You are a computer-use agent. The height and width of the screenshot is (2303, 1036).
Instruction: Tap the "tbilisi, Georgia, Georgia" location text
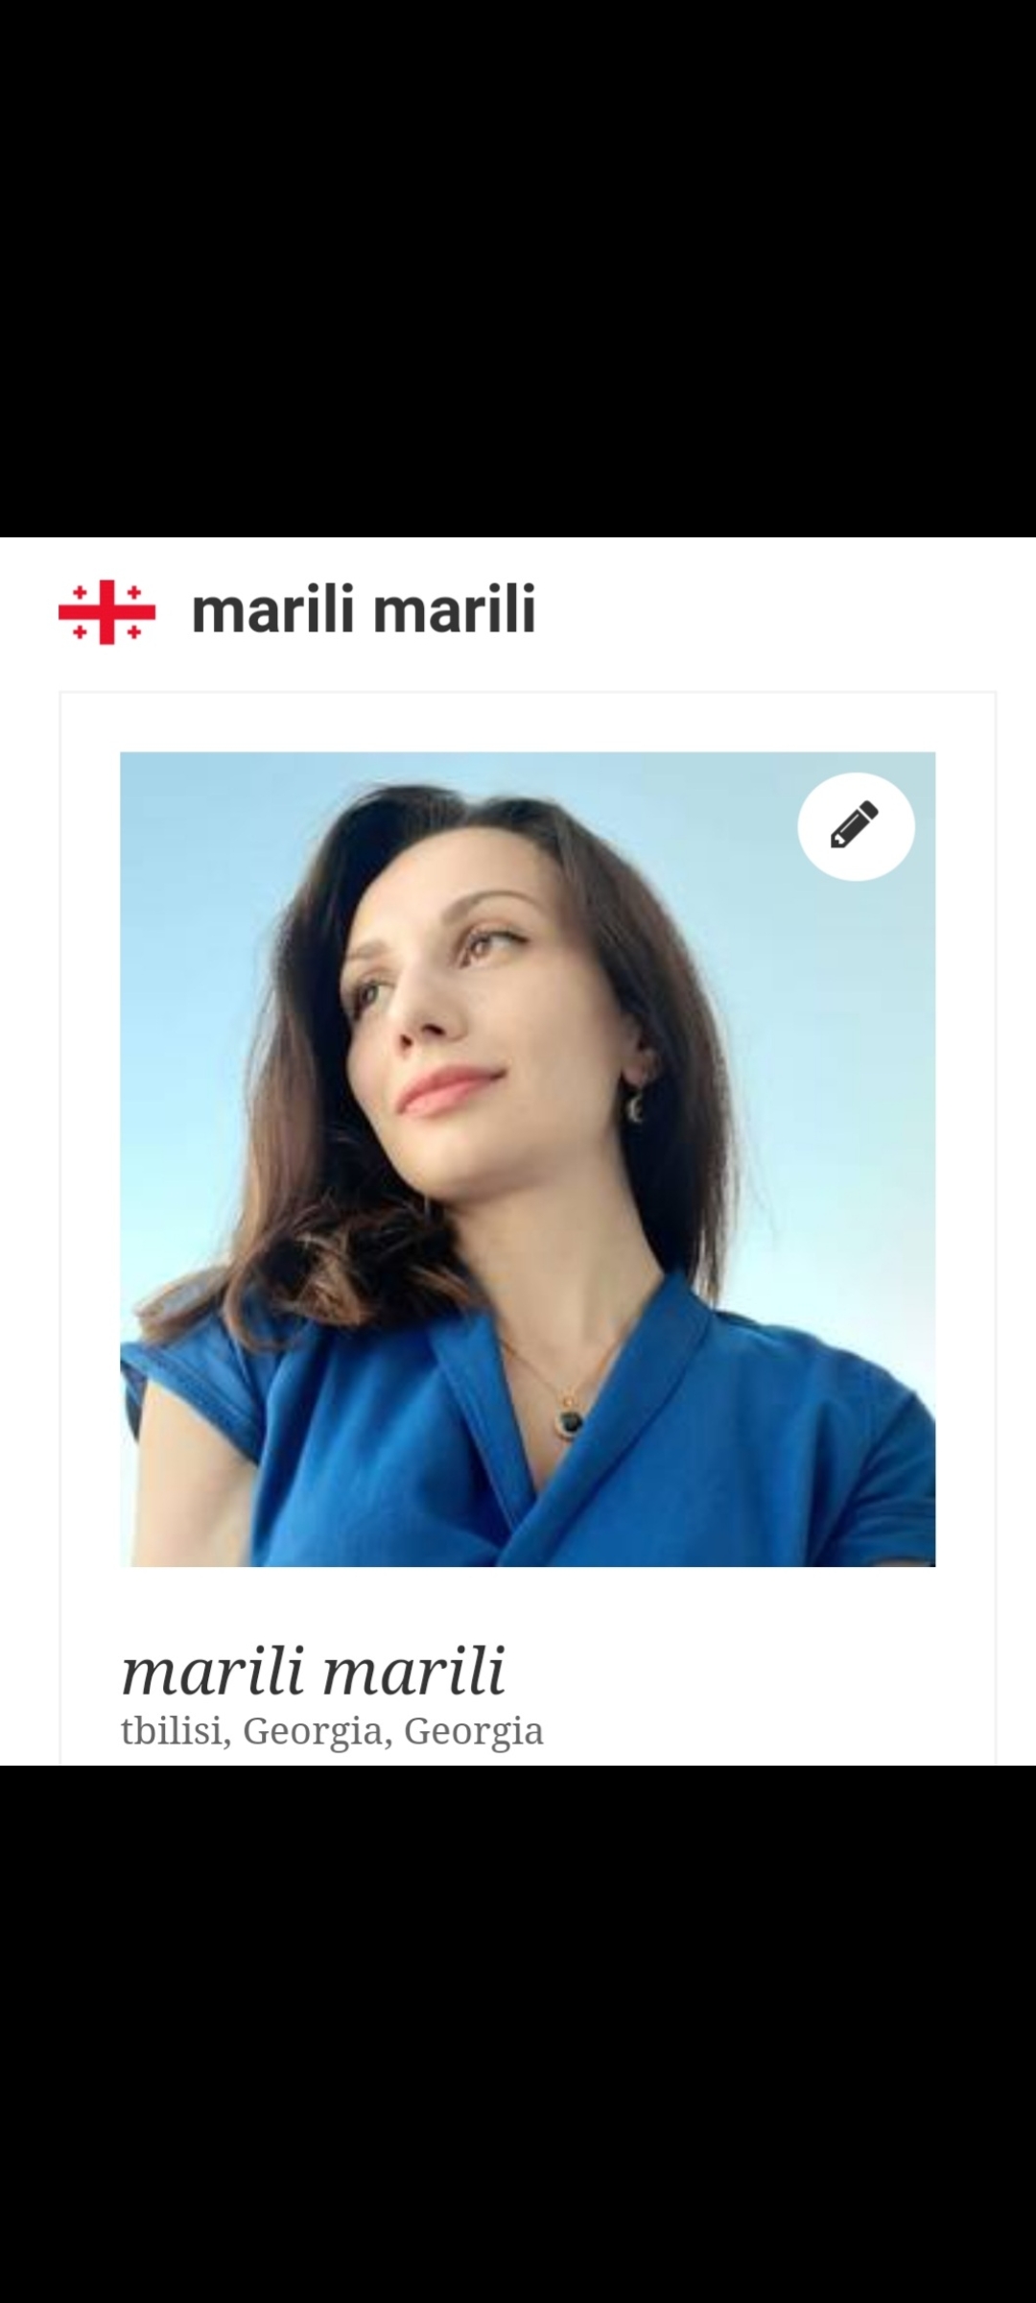pyautogui.click(x=332, y=1731)
